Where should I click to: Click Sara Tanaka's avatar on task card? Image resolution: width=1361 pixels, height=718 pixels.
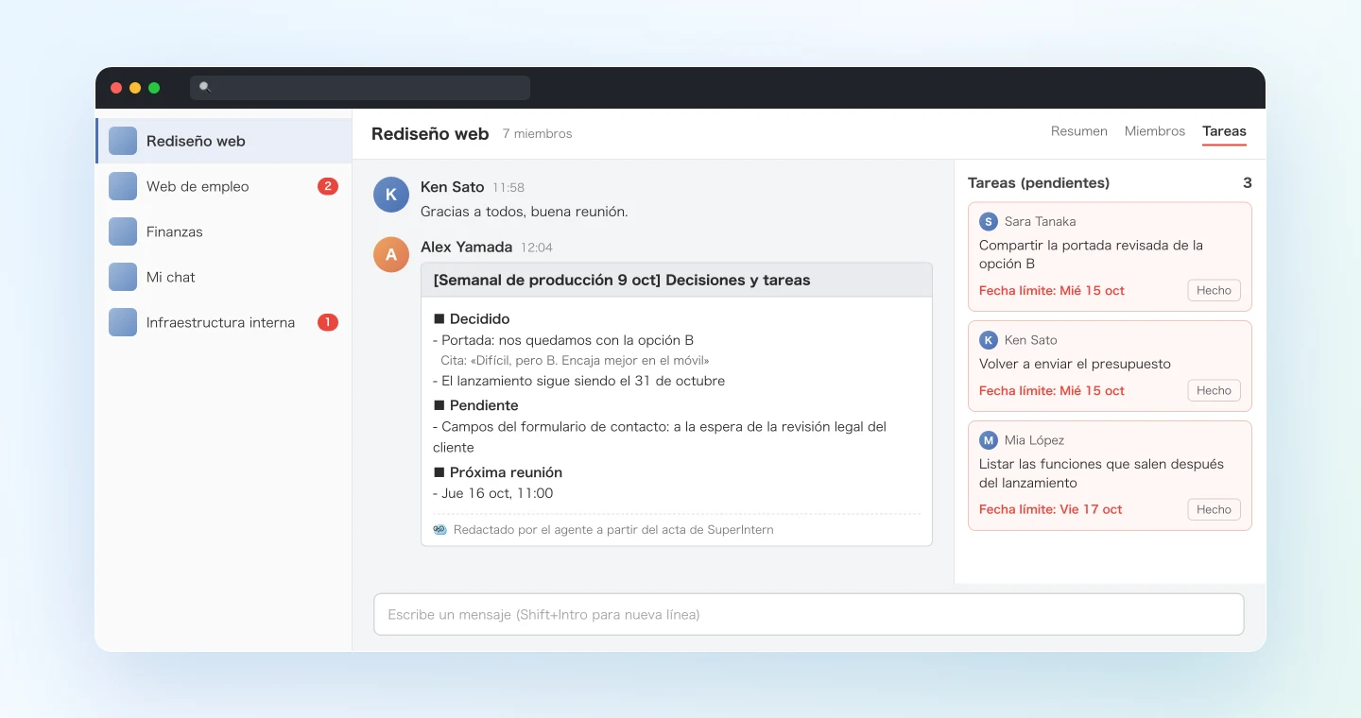(989, 221)
